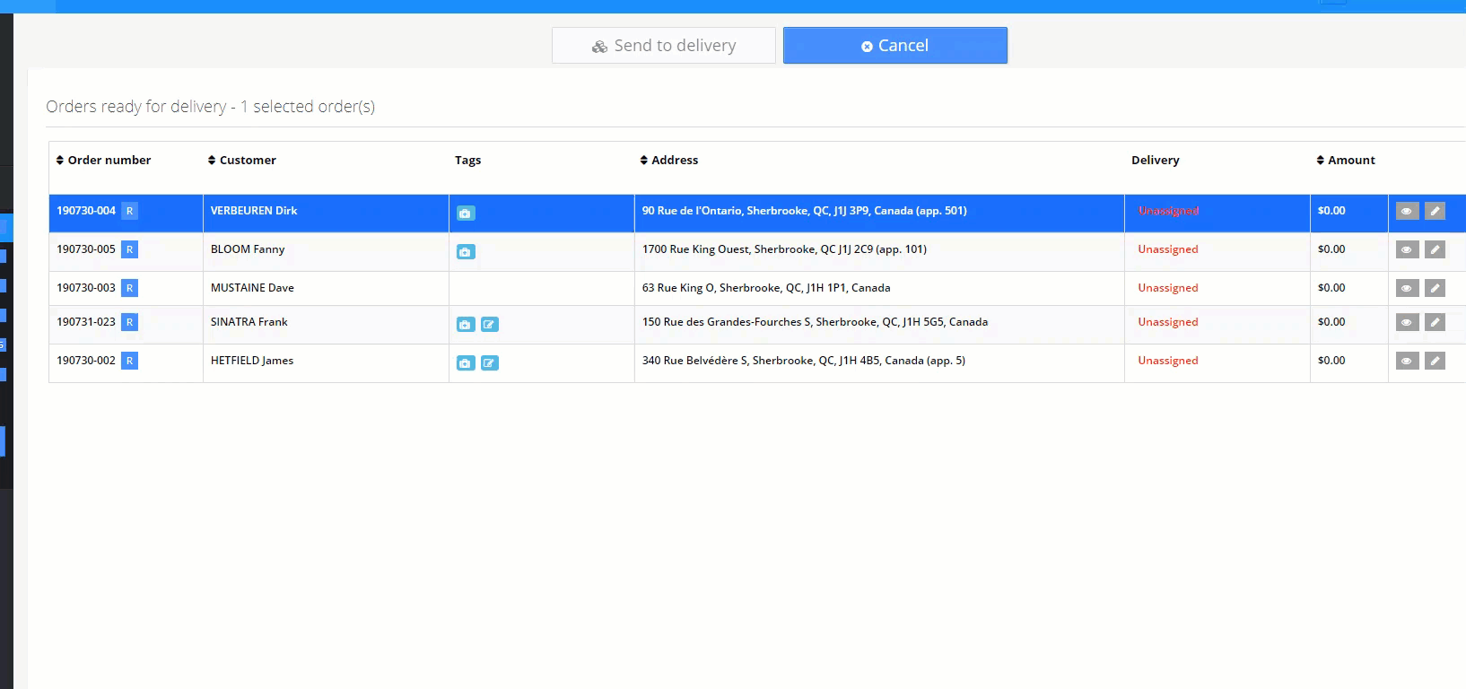Screen dimensions: 1466x689
Task: Click Unassigned status for VERBEUREN Dirk
Action: point(1168,211)
